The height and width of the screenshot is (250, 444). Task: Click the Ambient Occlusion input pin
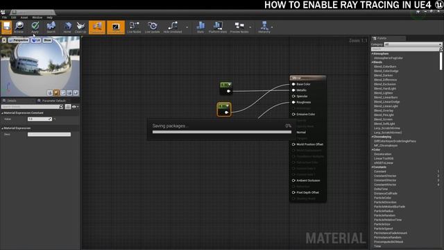pos(293,181)
